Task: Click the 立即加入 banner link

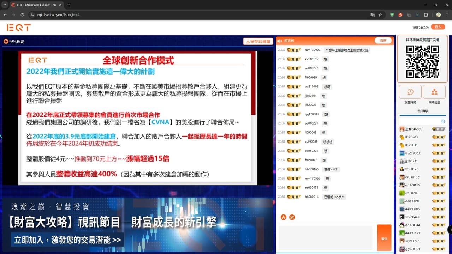Action: [x=67, y=240]
